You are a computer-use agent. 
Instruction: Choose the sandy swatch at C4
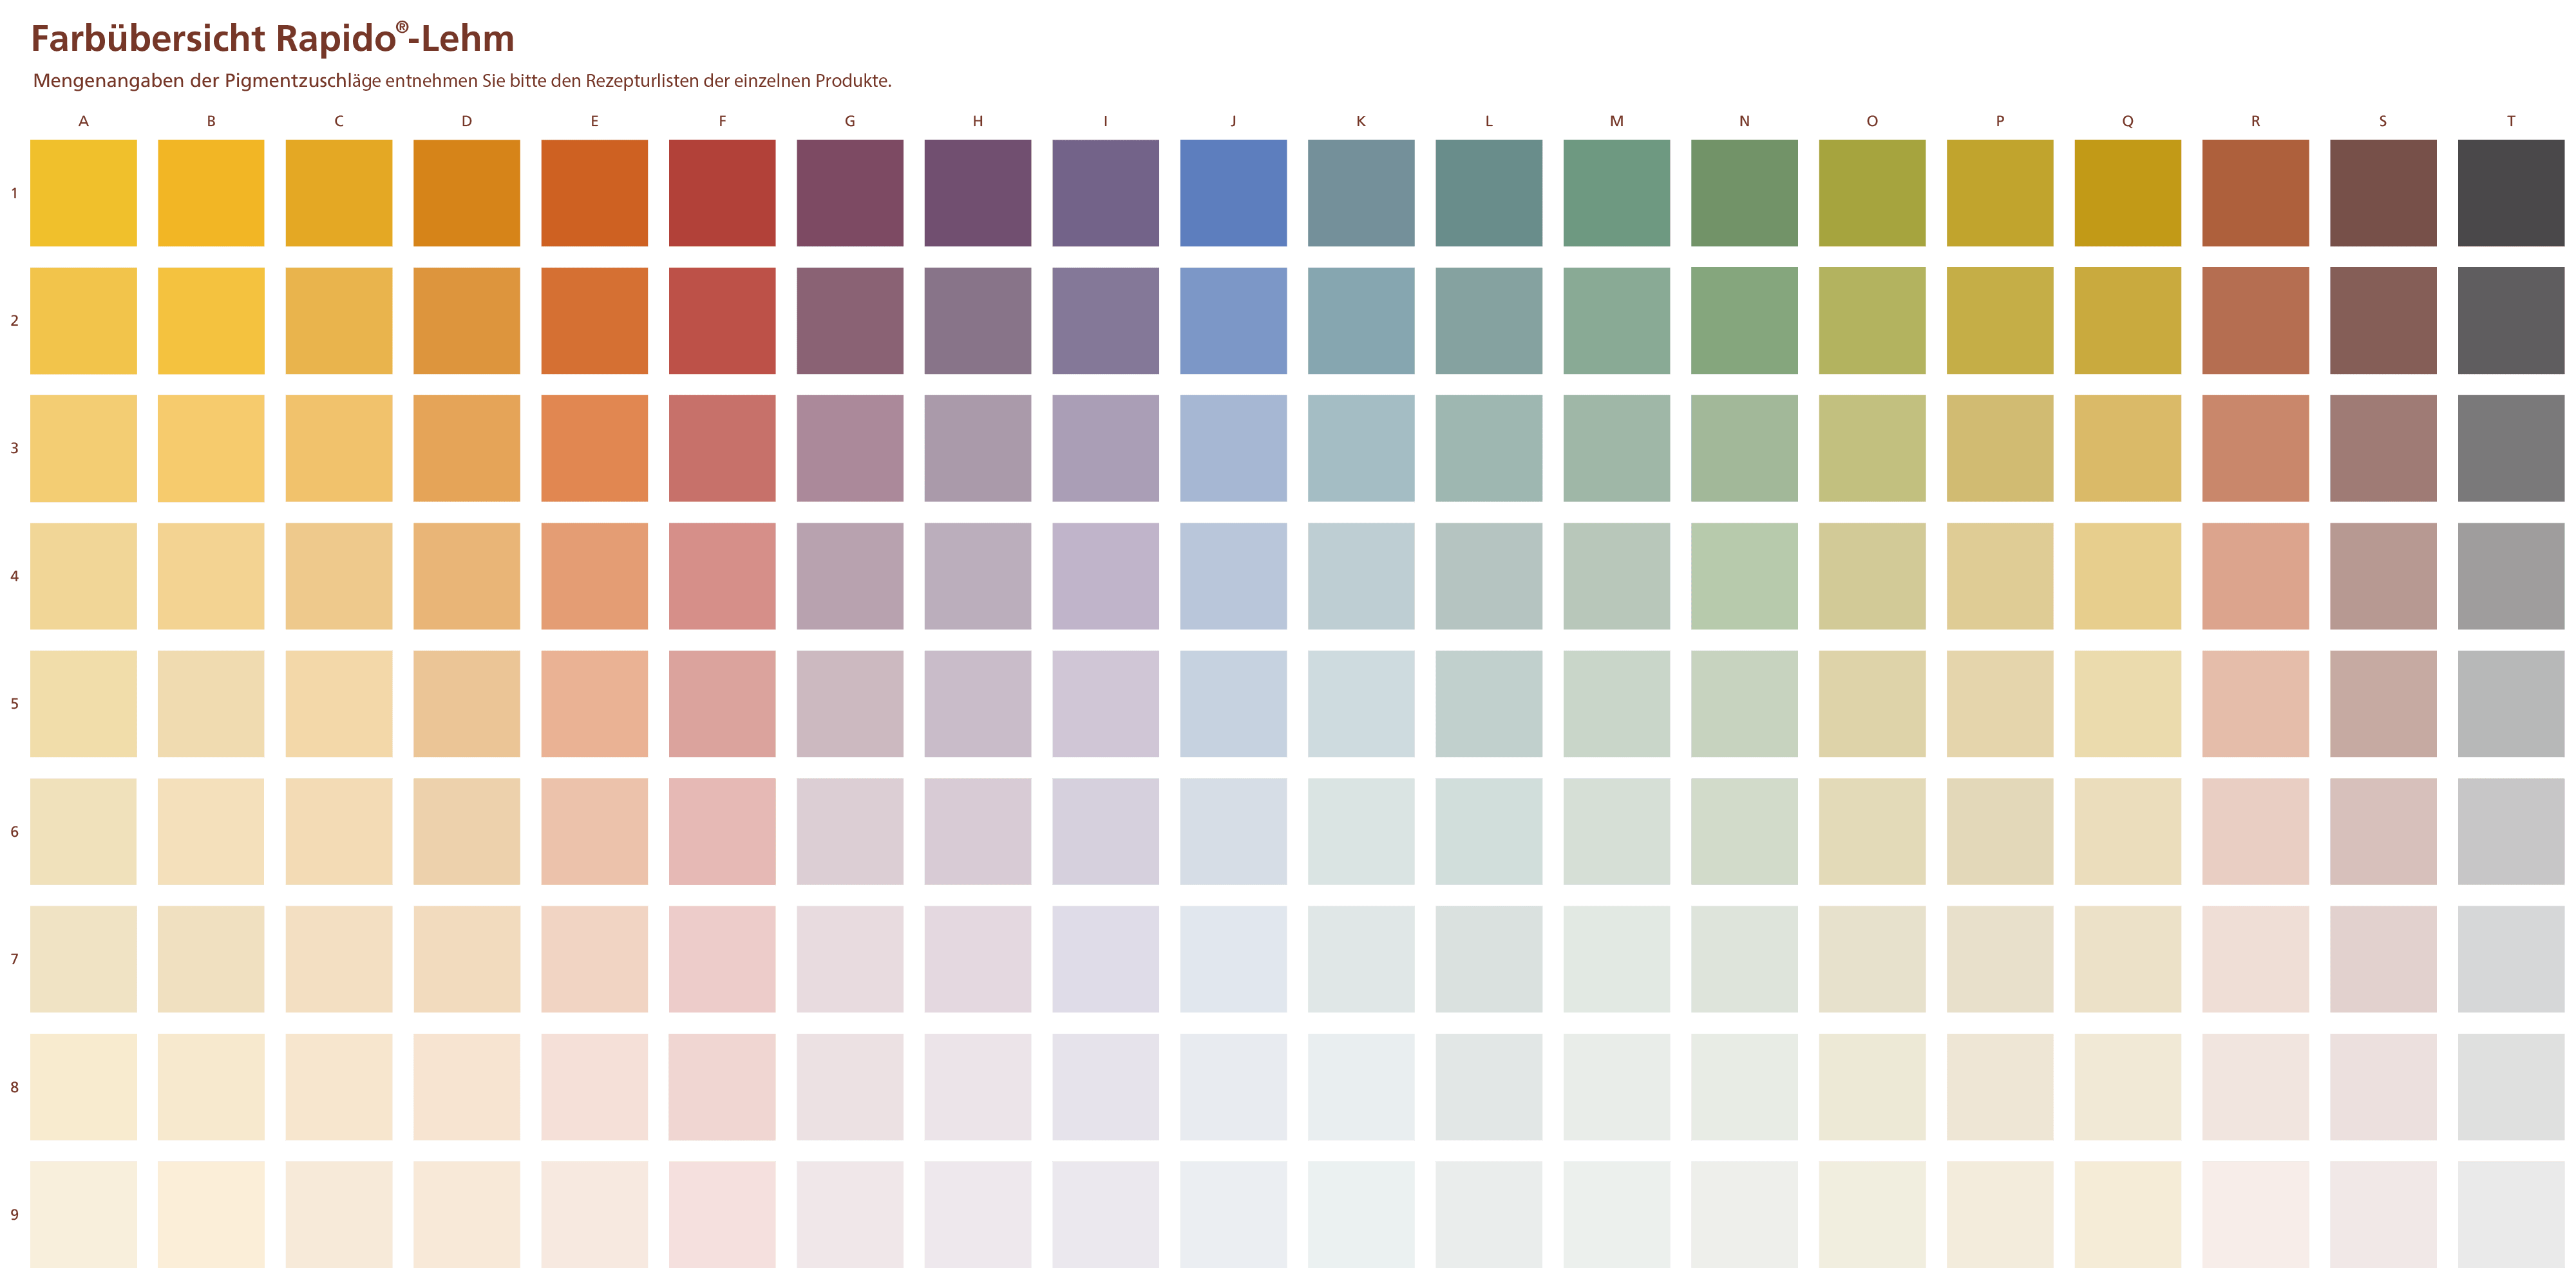[339, 577]
